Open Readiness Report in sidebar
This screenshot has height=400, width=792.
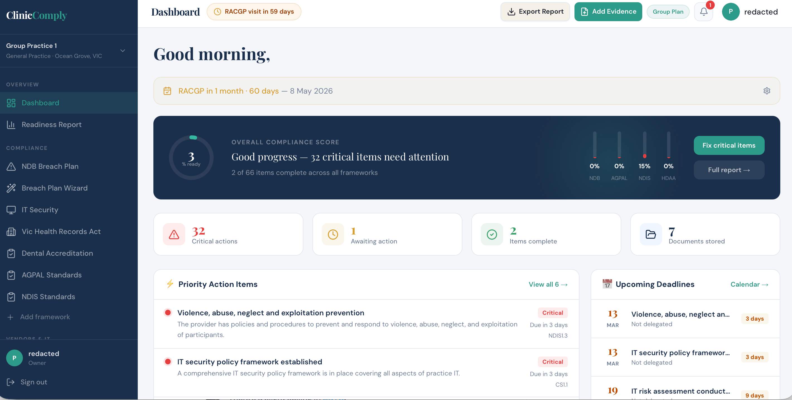(51, 125)
